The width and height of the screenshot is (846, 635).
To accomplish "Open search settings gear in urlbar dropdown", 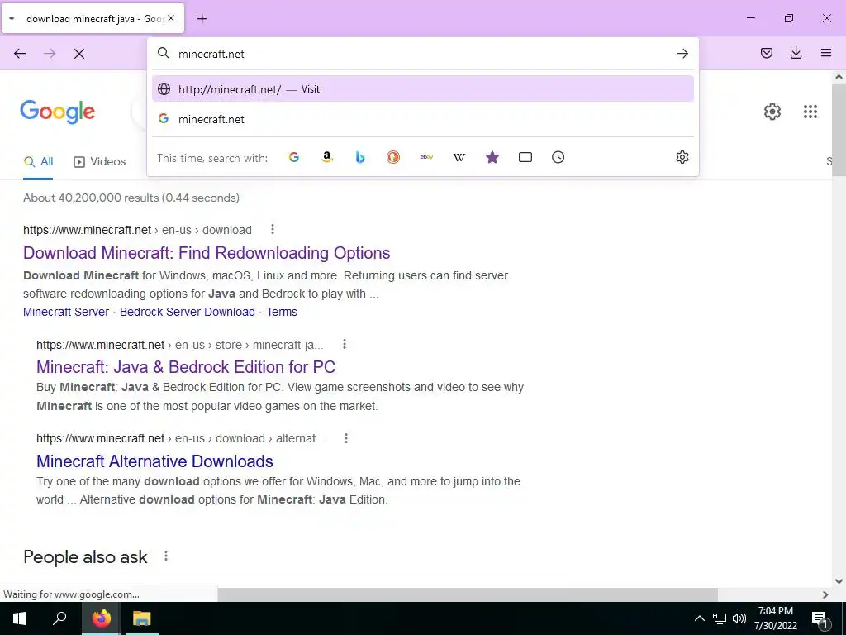I will [682, 157].
